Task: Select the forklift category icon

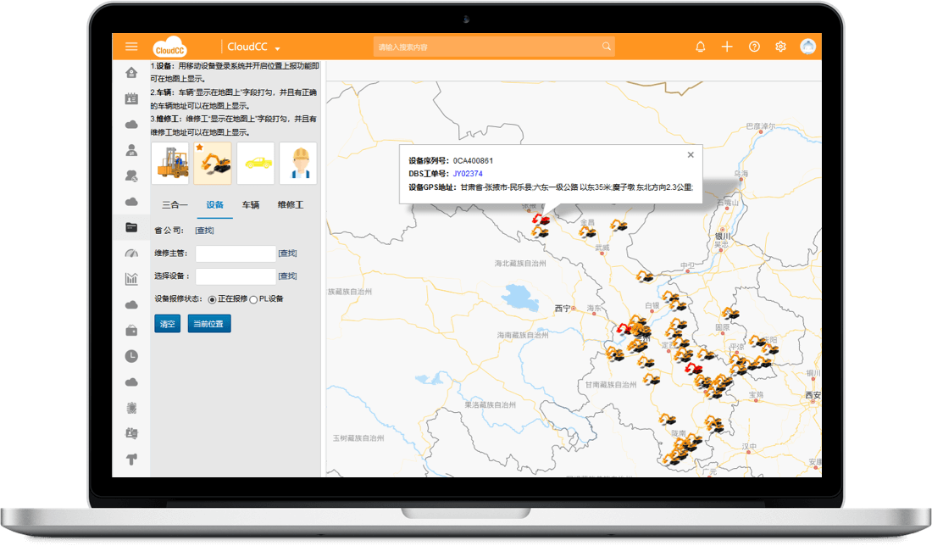Action: tap(169, 163)
